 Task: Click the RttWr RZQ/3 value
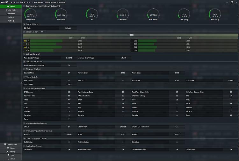pyautogui.click(x=123, y=134)
